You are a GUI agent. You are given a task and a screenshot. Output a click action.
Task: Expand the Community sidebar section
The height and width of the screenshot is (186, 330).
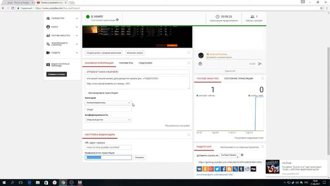pos(77,19)
